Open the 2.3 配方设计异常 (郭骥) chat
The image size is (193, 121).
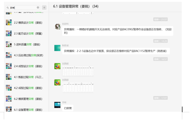28,33
